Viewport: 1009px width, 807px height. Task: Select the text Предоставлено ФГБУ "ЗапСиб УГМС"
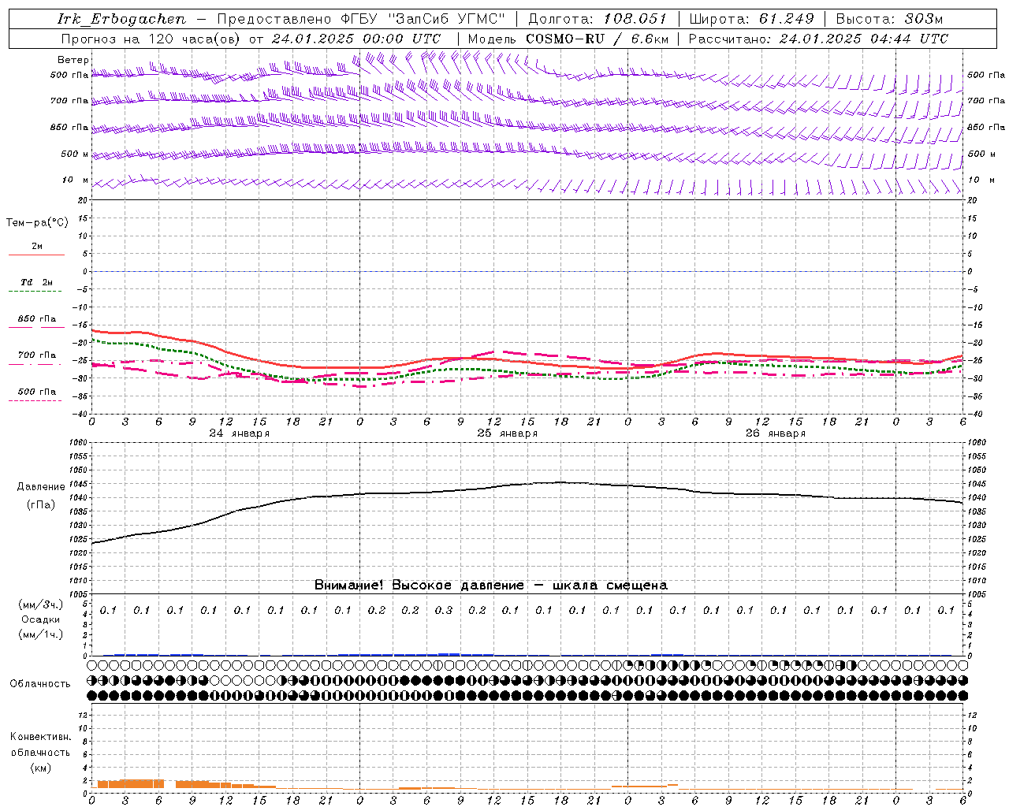360,20
